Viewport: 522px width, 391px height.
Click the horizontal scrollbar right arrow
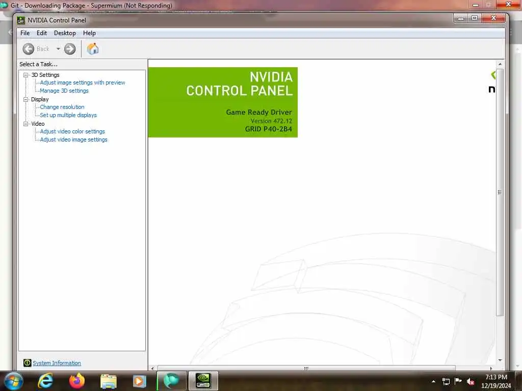pos(491,368)
